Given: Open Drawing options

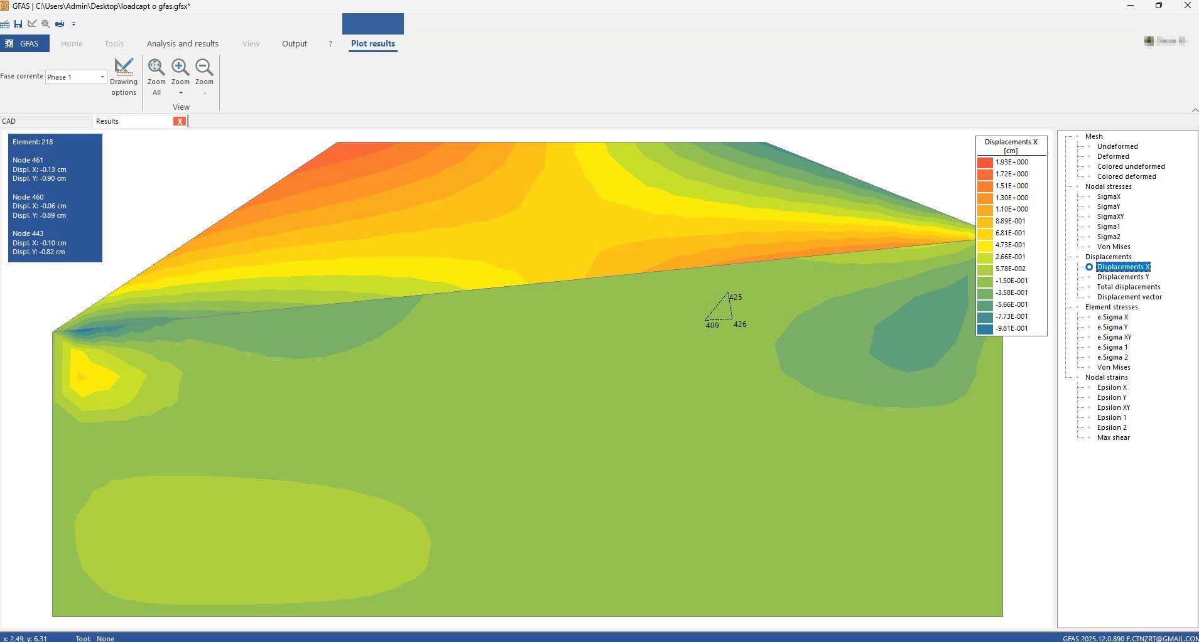Looking at the screenshot, I should (124, 77).
